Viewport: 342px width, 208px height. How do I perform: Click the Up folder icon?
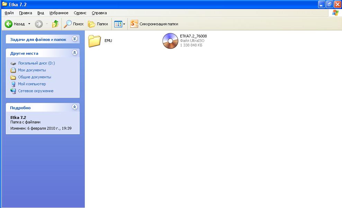[x=55, y=24]
